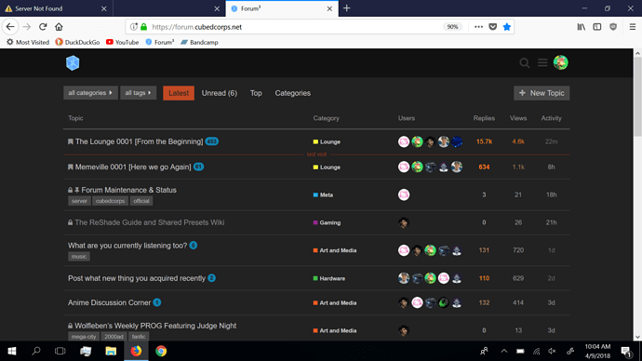Image resolution: width=642 pixels, height=361 pixels.
Task: Open page actions three-dot menu
Action: coord(478,27)
